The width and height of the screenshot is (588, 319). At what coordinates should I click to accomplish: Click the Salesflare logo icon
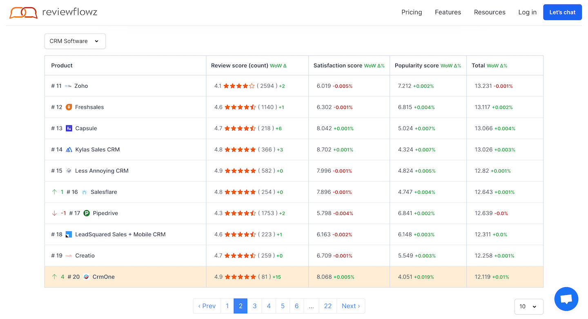tap(84, 192)
